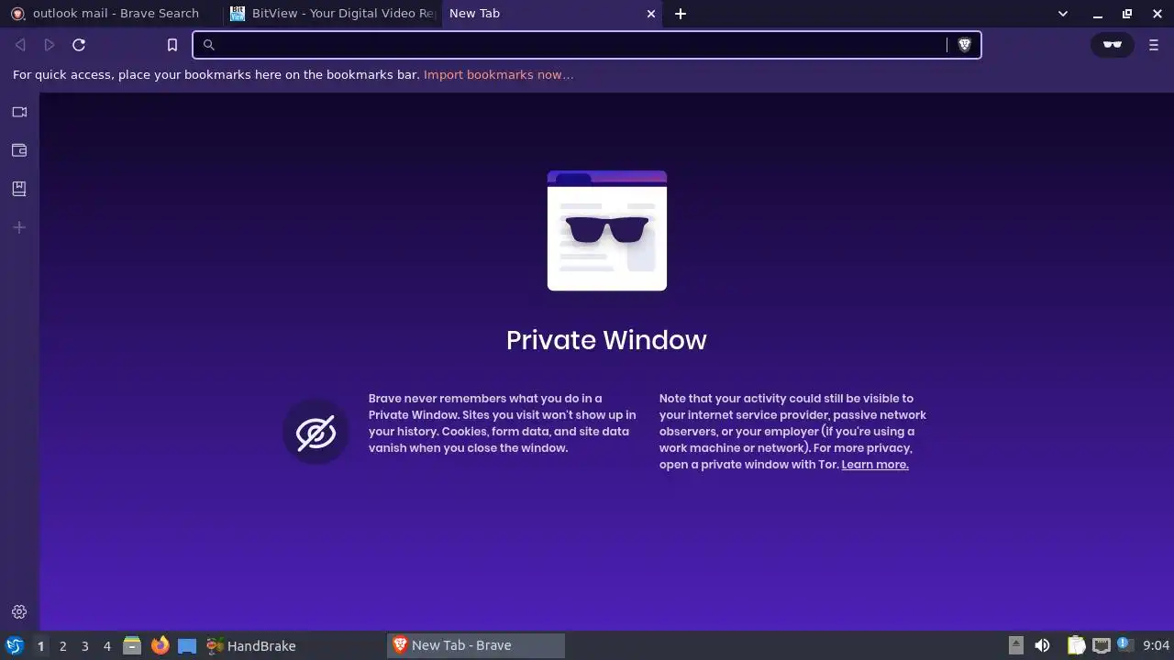Follow the Learn more link about Tor
The height and width of the screenshot is (660, 1174).
(x=875, y=465)
